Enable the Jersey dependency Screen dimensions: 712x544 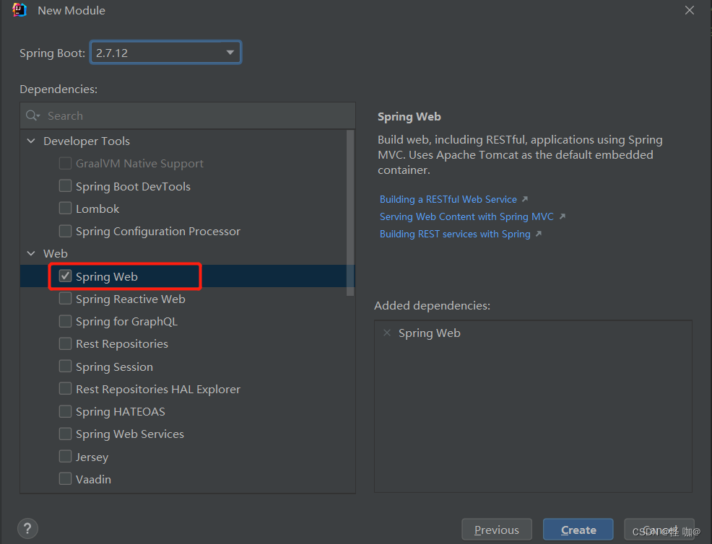point(66,456)
